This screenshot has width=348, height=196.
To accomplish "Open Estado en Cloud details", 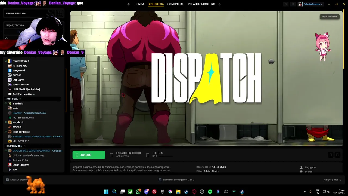I will (125, 155).
